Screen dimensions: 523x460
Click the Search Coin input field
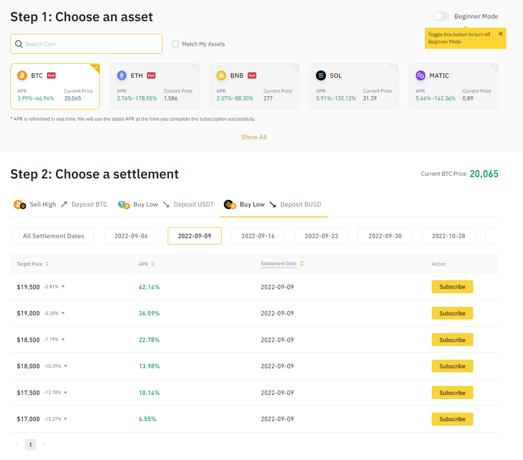90,44
